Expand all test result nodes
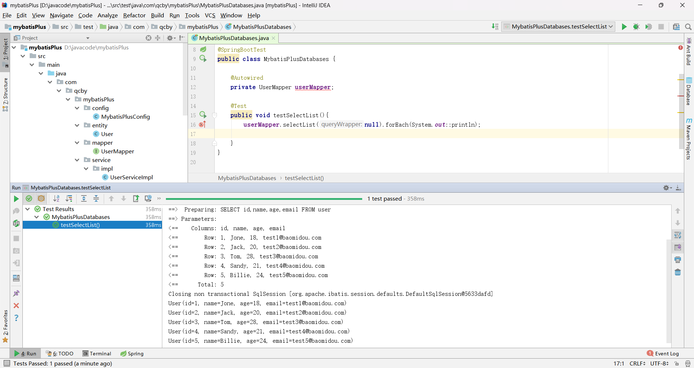This screenshot has width=694, height=368. click(x=84, y=198)
